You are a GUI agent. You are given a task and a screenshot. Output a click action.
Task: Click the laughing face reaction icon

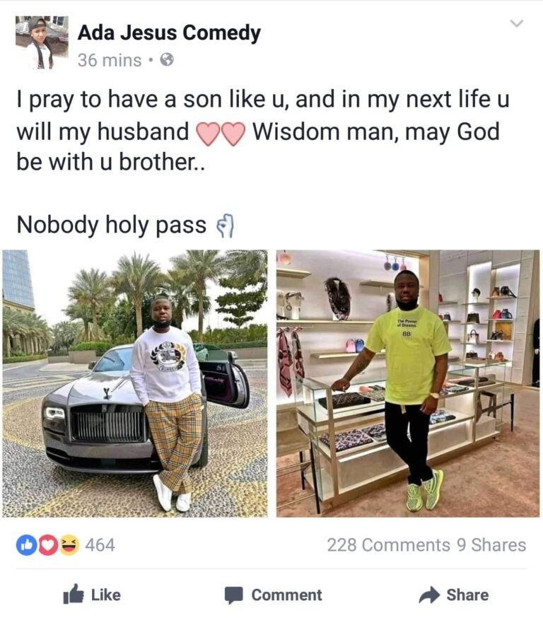(69, 545)
